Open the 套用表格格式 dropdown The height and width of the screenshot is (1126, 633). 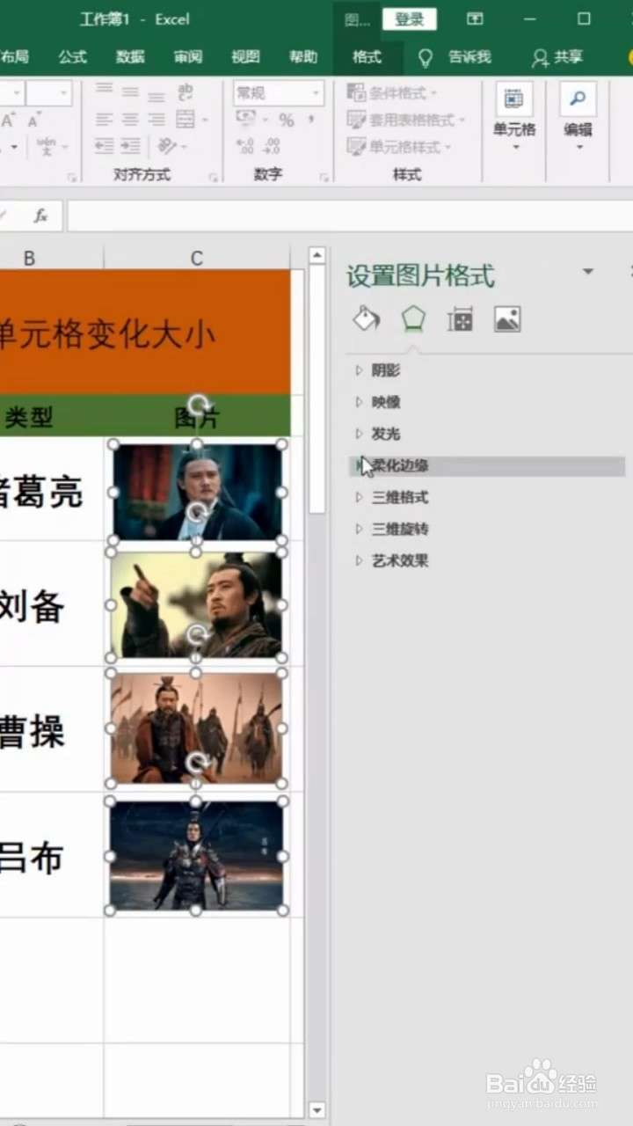click(405, 120)
